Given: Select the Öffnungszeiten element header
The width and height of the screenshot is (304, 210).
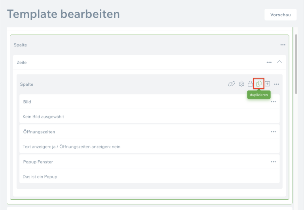Looking at the screenshot, I should pos(39,132).
